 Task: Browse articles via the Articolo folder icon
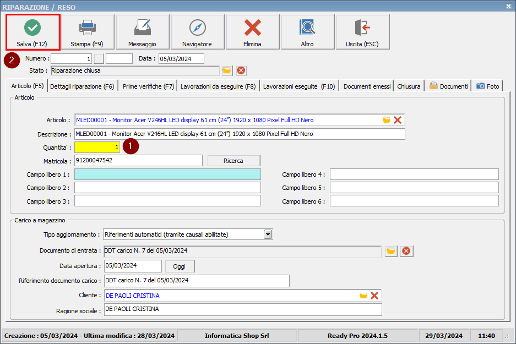click(387, 120)
